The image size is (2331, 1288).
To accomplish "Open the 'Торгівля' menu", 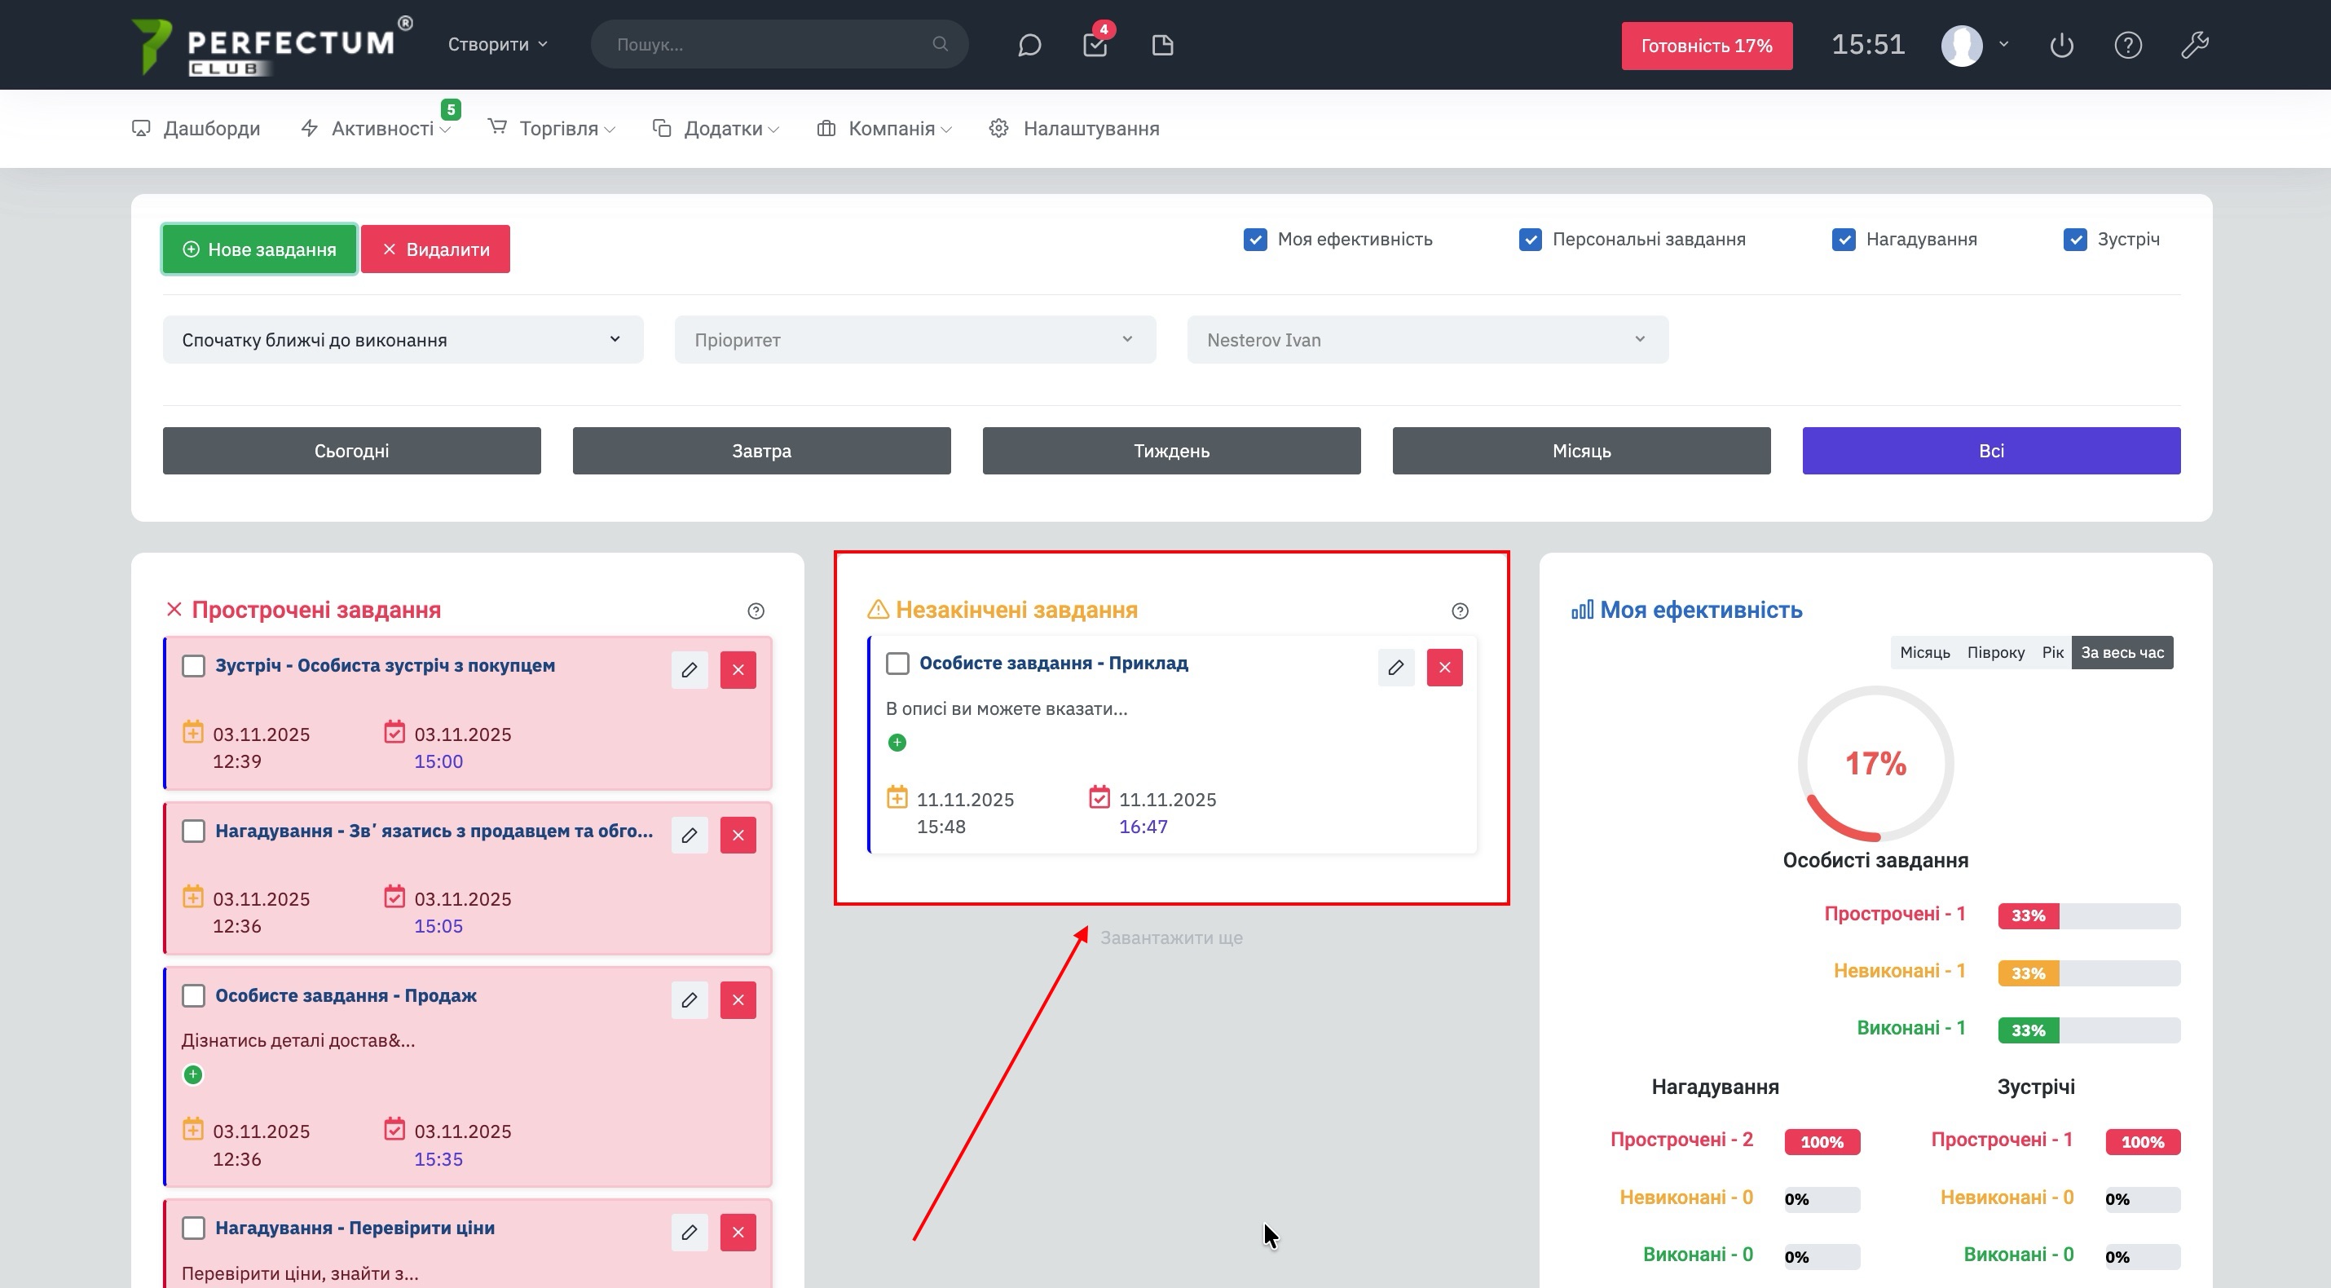I will [557, 129].
